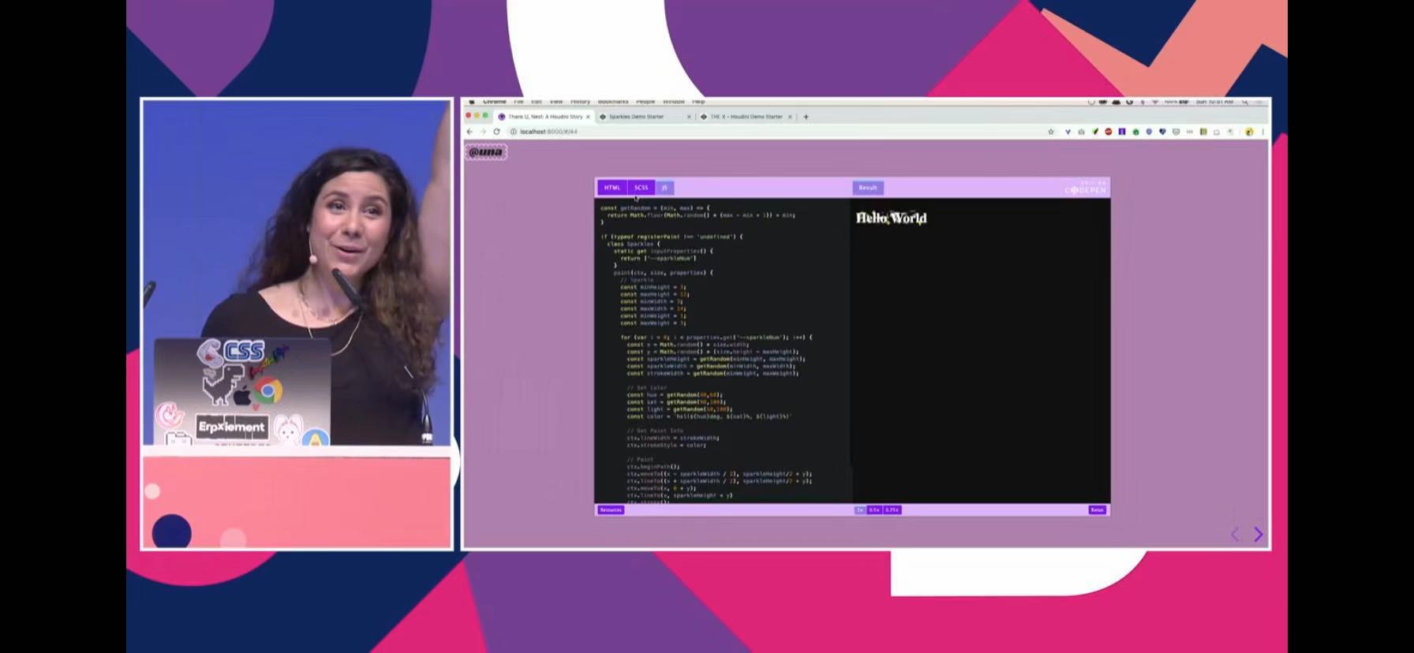The width and height of the screenshot is (1414, 653).
Task: Switch to the JS tab in the CodePen embed
Action: (664, 188)
